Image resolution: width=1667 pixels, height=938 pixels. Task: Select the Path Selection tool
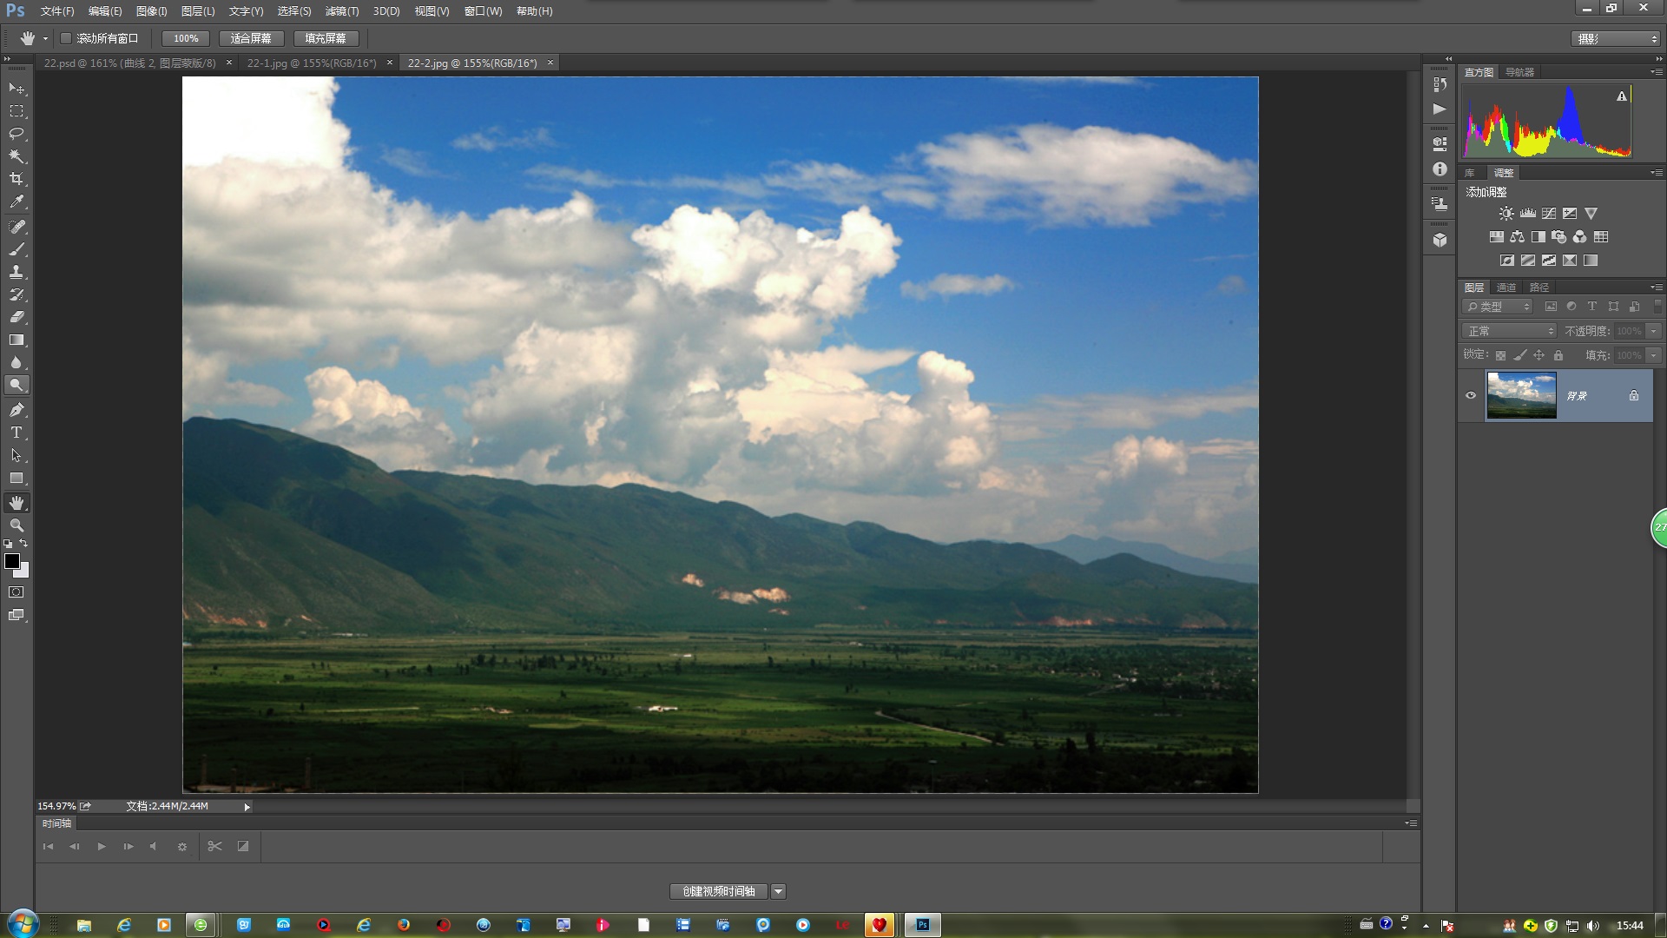(16, 455)
